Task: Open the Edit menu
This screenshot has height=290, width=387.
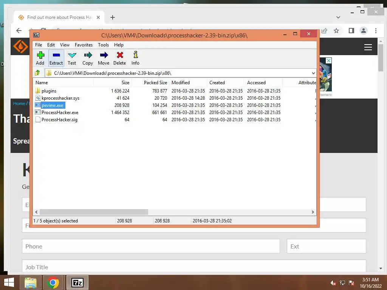Action: tap(51, 45)
